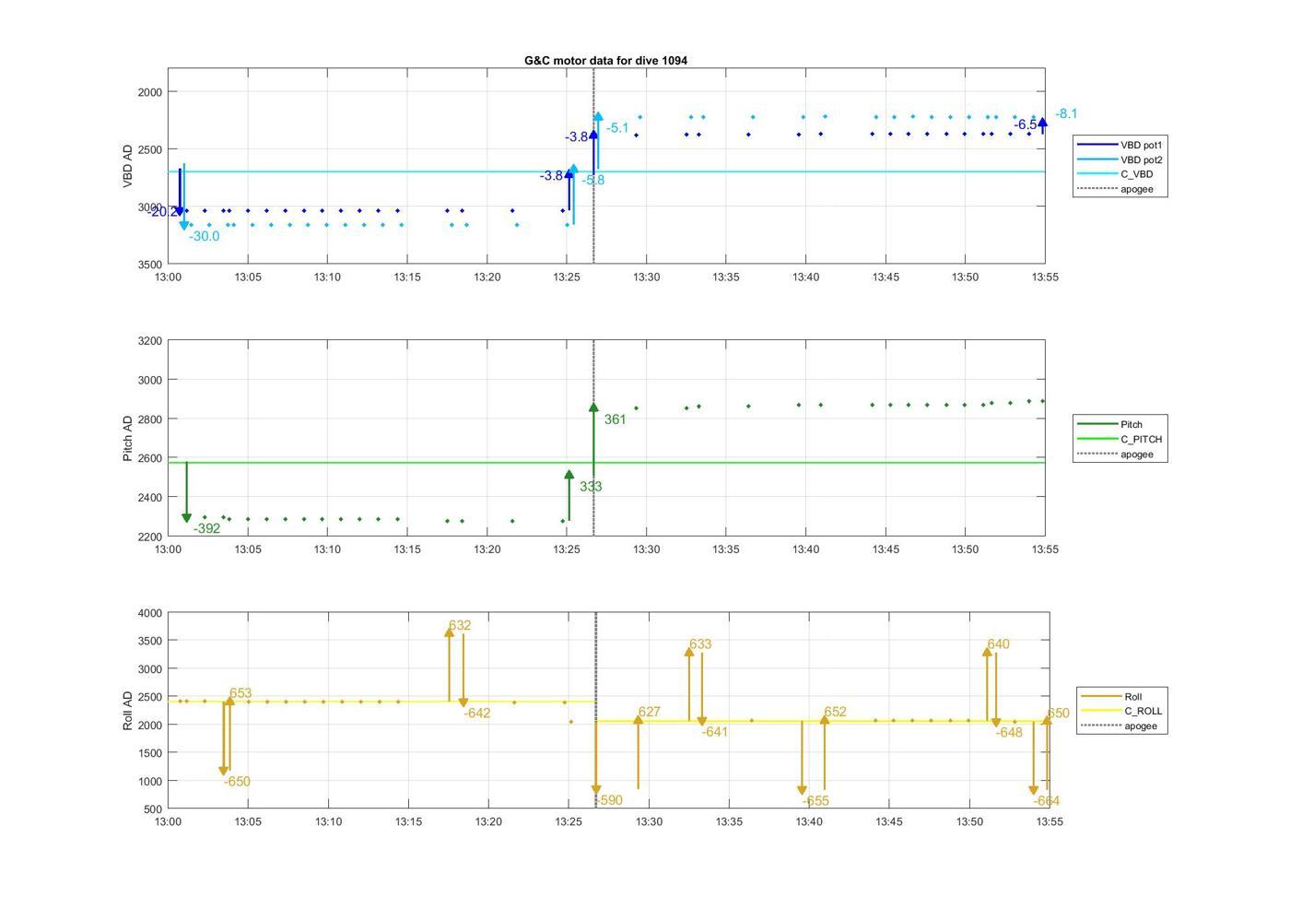Click the plot title 'G&C motor data for dive 1094'
1290x909 pixels.
tap(605, 60)
